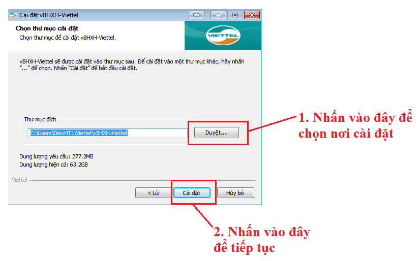Click the instruction paragraph starting 'vBHXH-Viettel sẽ được cài đặt'
The image size is (420, 261).
(x=131, y=64)
